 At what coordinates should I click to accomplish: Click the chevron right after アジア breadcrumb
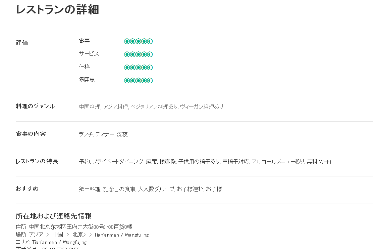(48, 235)
